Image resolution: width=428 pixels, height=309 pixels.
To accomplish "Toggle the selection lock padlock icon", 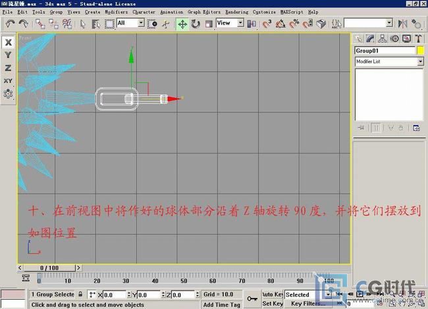I will pos(80,295).
